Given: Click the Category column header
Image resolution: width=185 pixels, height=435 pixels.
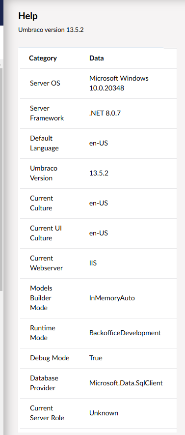Looking at the screenshot, I should pos(43,58).
